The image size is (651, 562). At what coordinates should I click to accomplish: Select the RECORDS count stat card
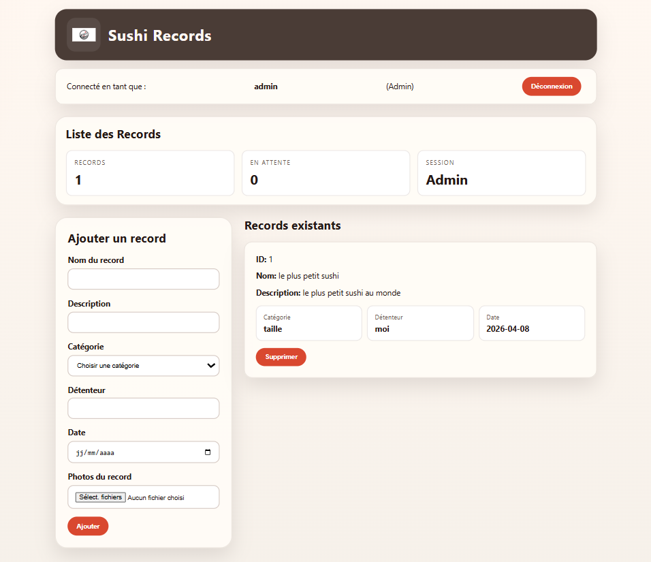pos(150,173)
